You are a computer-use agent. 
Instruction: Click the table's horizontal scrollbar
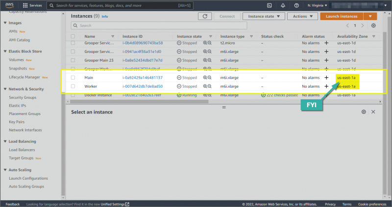[x=139, y=102]
